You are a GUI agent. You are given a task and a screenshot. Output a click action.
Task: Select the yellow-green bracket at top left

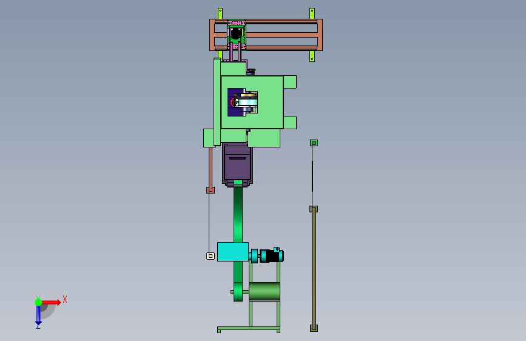tap(220, 14)
